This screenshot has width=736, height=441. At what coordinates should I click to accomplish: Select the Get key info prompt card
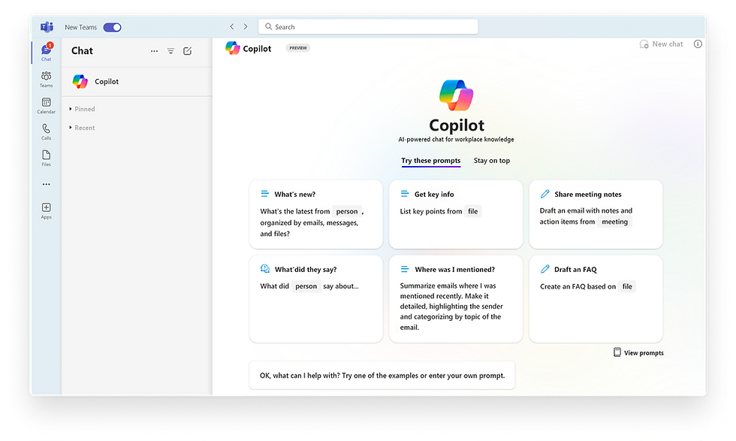456,214
